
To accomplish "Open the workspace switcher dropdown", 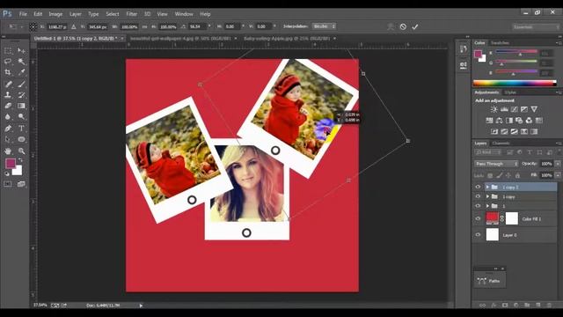I will tap(536, 27).
